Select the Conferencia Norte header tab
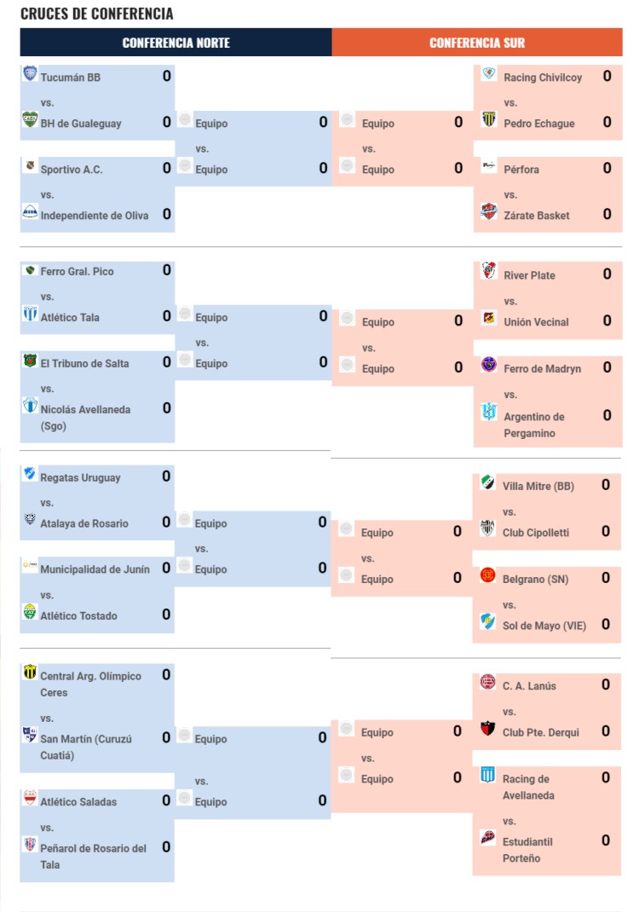Screen dimensions: 639x912 (x=176, y=43)
